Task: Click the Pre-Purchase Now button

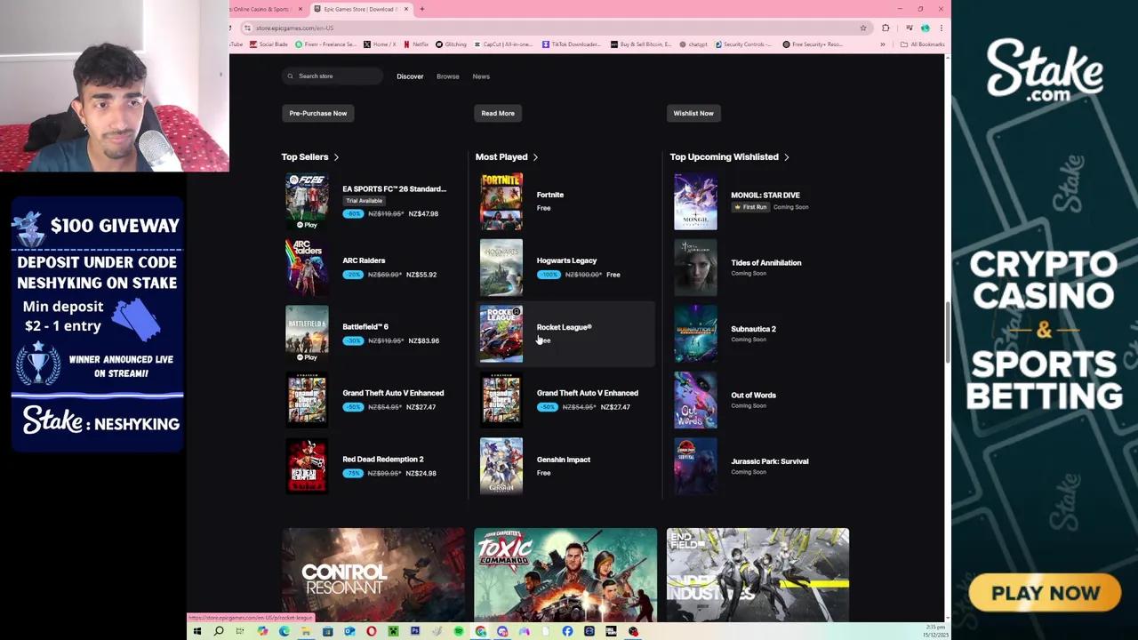Action: pos(317,113)
